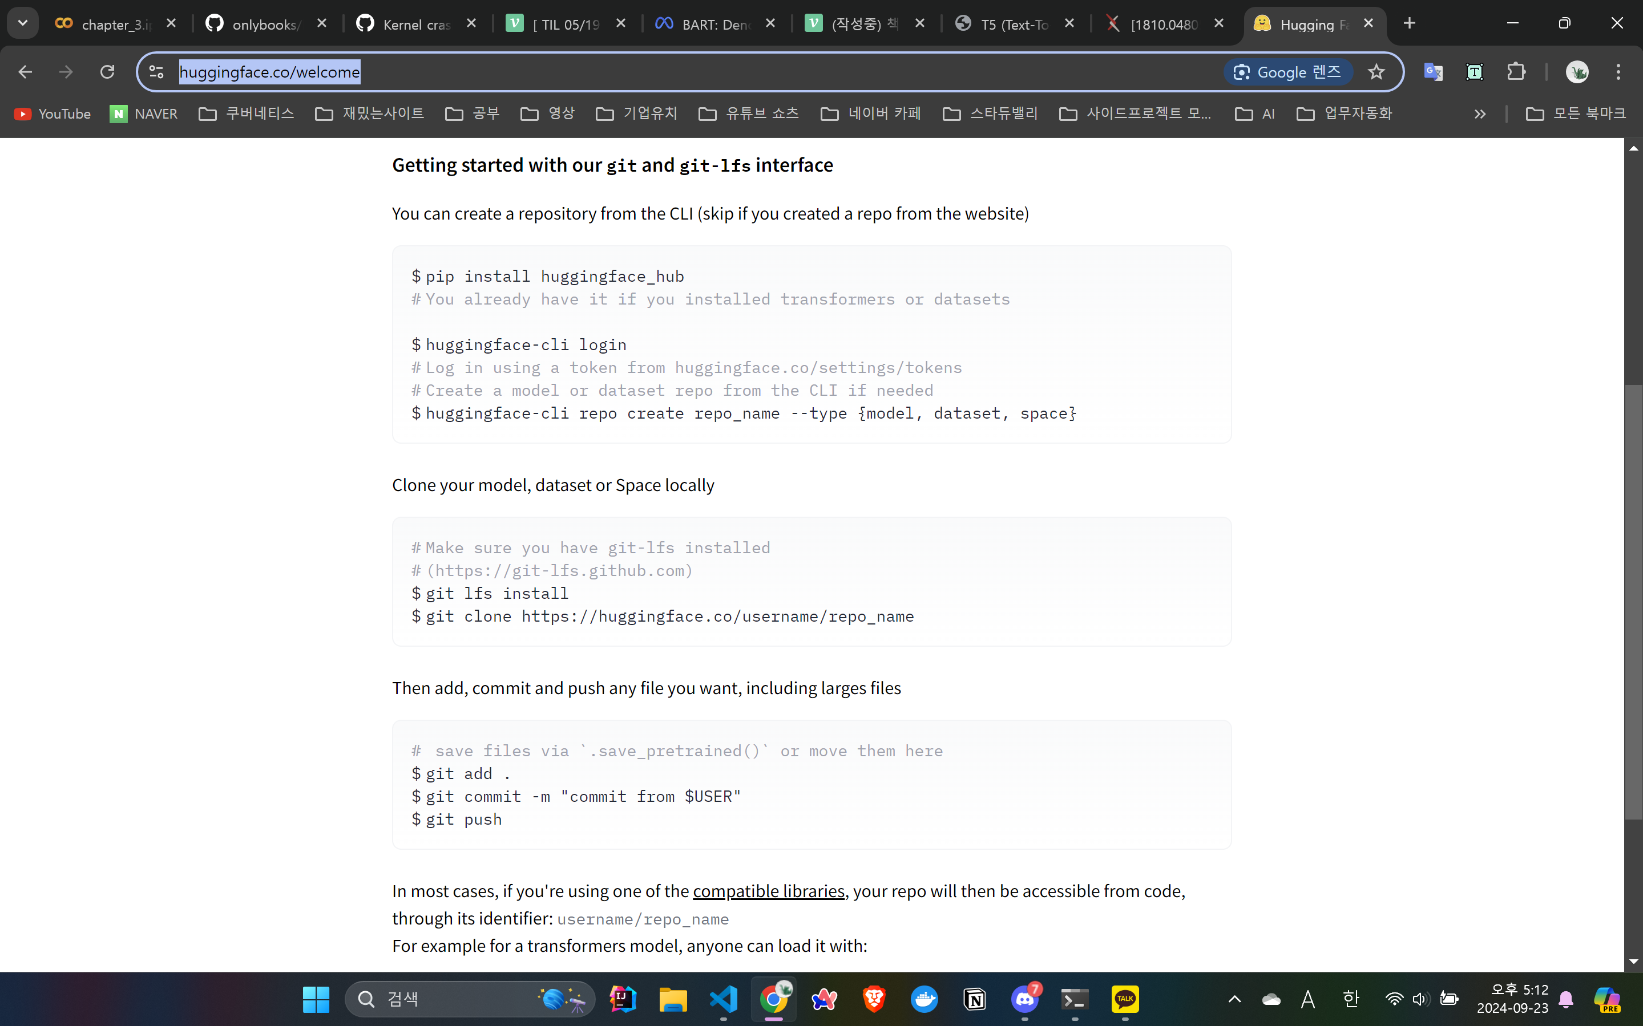Open the 쿠버네티스 bookmark folder
The width and height of the screenshot is (1643, 1026).
247,114
